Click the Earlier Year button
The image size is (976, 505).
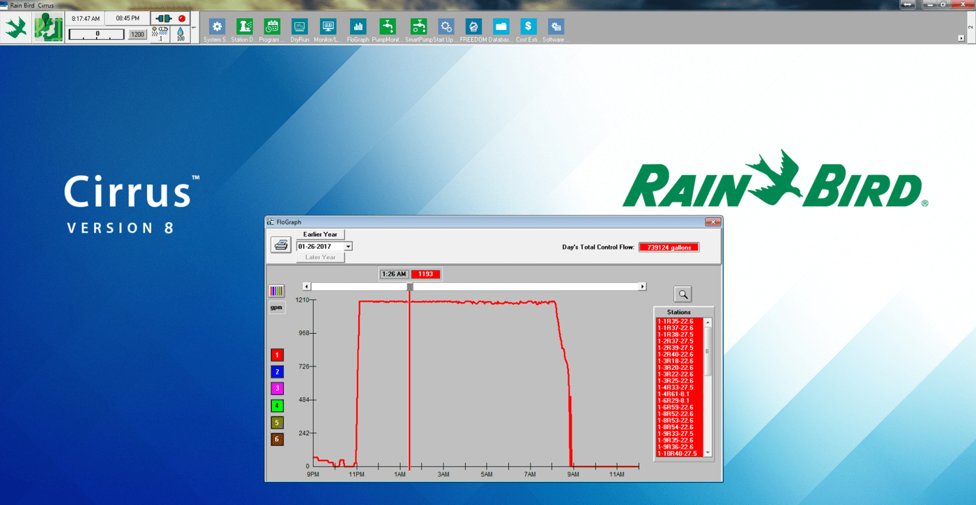(321, 234)
